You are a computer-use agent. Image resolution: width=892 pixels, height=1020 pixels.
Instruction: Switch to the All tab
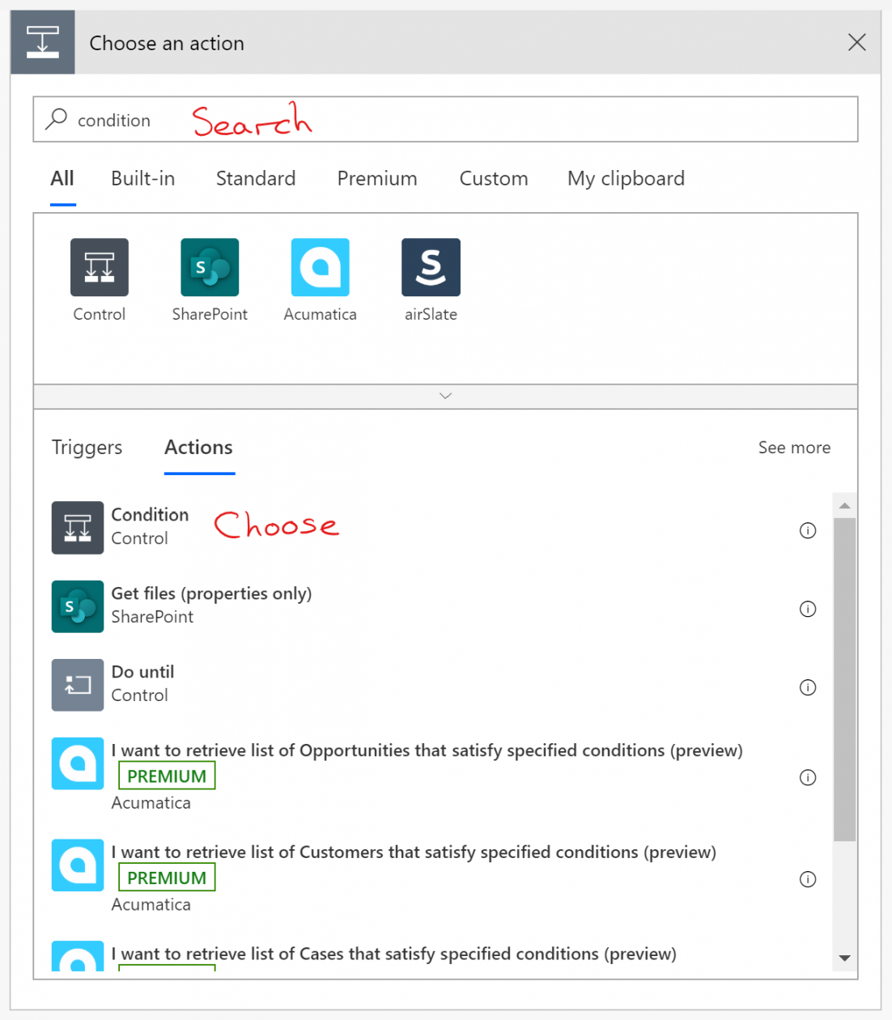pyautogui.click(x=62, y=179)
